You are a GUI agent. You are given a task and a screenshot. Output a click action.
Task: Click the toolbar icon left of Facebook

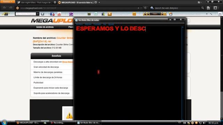pyautogui.click(x=43, y=14)
